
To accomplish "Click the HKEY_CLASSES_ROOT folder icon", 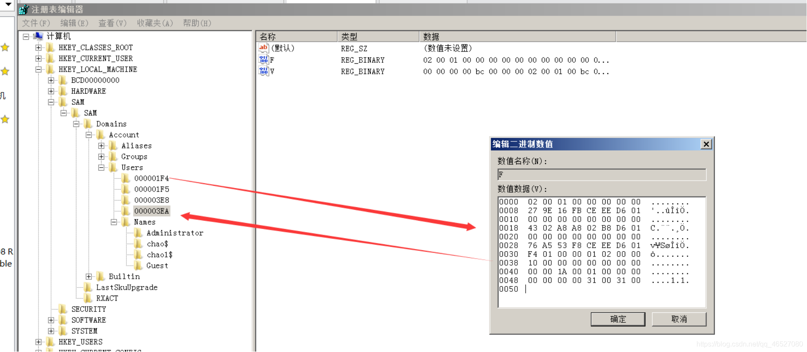I will click(50, 47).
